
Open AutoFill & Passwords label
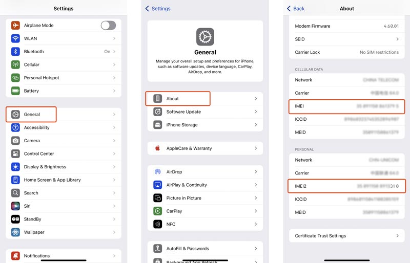(188, 248)
